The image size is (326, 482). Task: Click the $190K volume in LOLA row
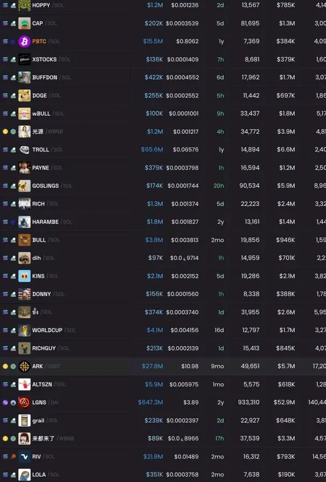click(286, 475)
